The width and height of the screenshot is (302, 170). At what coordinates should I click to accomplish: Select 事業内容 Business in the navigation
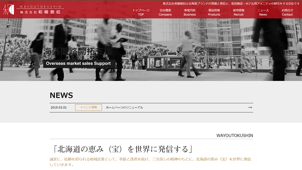pyautogui.click(x=190, y=12)
